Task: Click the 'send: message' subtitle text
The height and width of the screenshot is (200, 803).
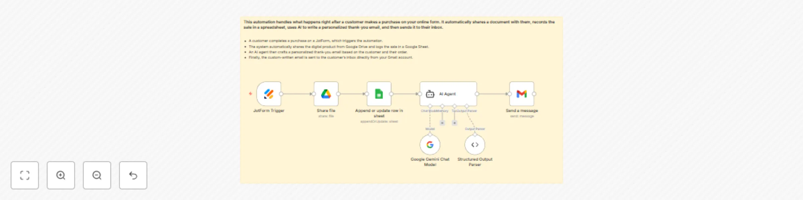Action: 522,116
